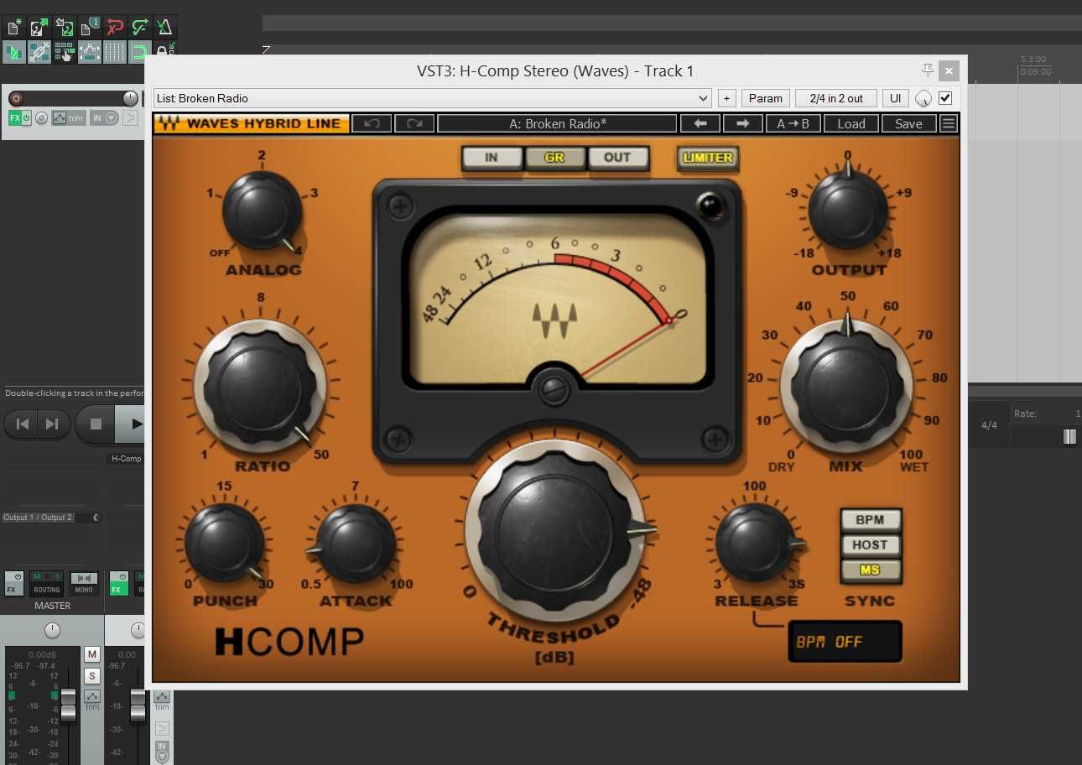Go to previous preset with left arrow

(x=700, y=124)
